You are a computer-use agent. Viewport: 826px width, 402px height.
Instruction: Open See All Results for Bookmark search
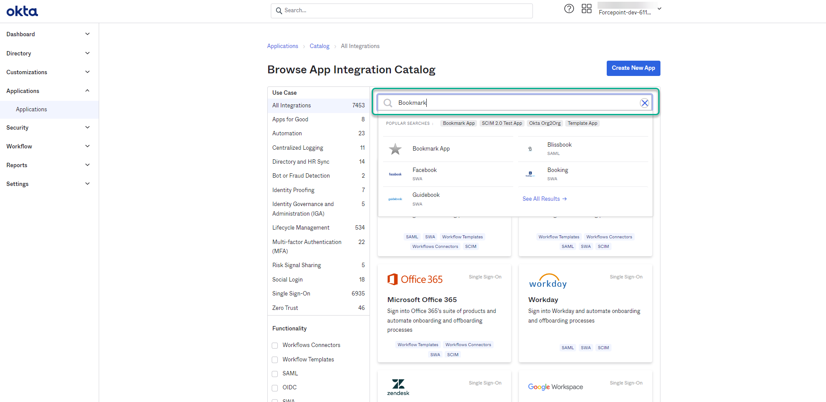point(545,199)
